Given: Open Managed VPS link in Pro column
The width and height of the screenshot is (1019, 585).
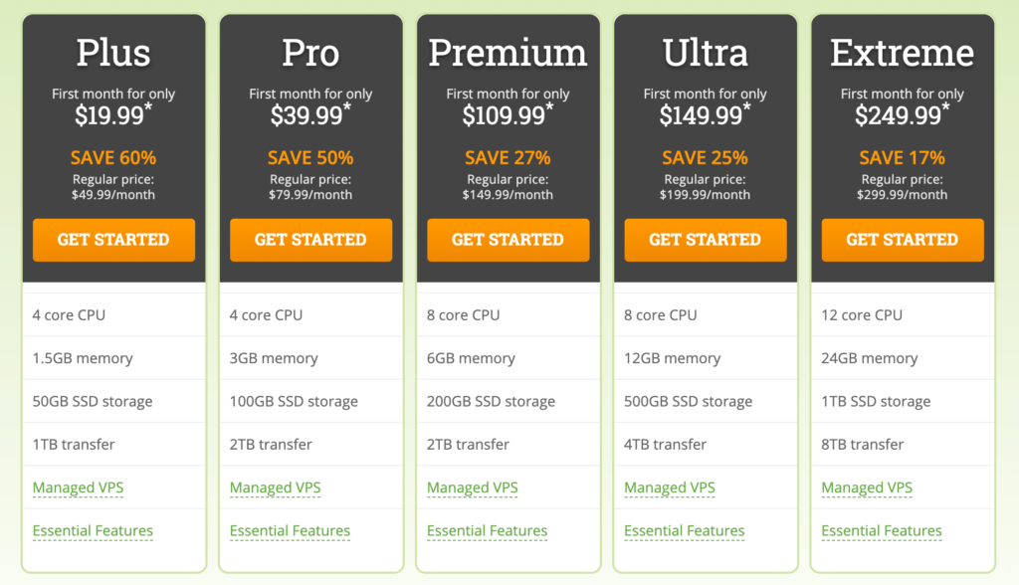Looking at the screenshot, I should 275,487.
